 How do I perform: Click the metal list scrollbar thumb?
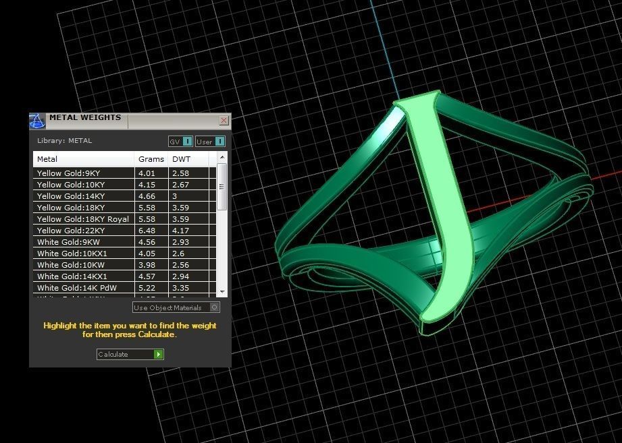coord(222,185)
